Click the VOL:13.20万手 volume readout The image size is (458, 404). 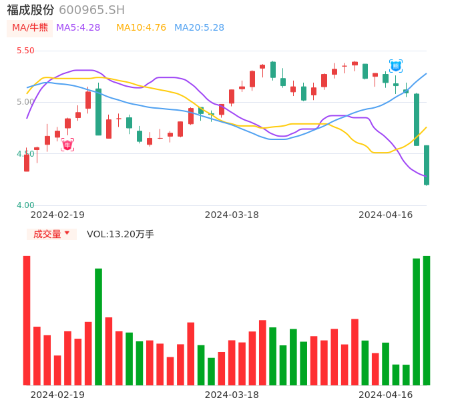pos(120,234)
